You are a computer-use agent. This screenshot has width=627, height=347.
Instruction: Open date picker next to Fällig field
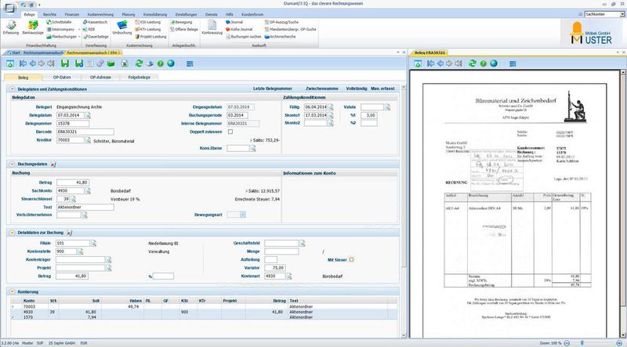331,107
